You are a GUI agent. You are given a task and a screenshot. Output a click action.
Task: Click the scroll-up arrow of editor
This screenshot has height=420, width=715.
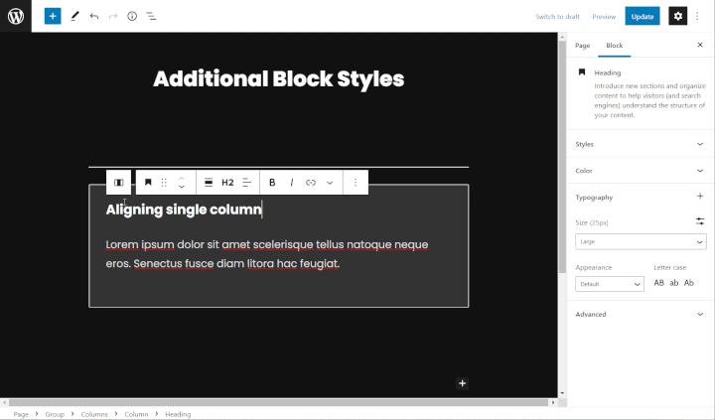tap(562, 37)
